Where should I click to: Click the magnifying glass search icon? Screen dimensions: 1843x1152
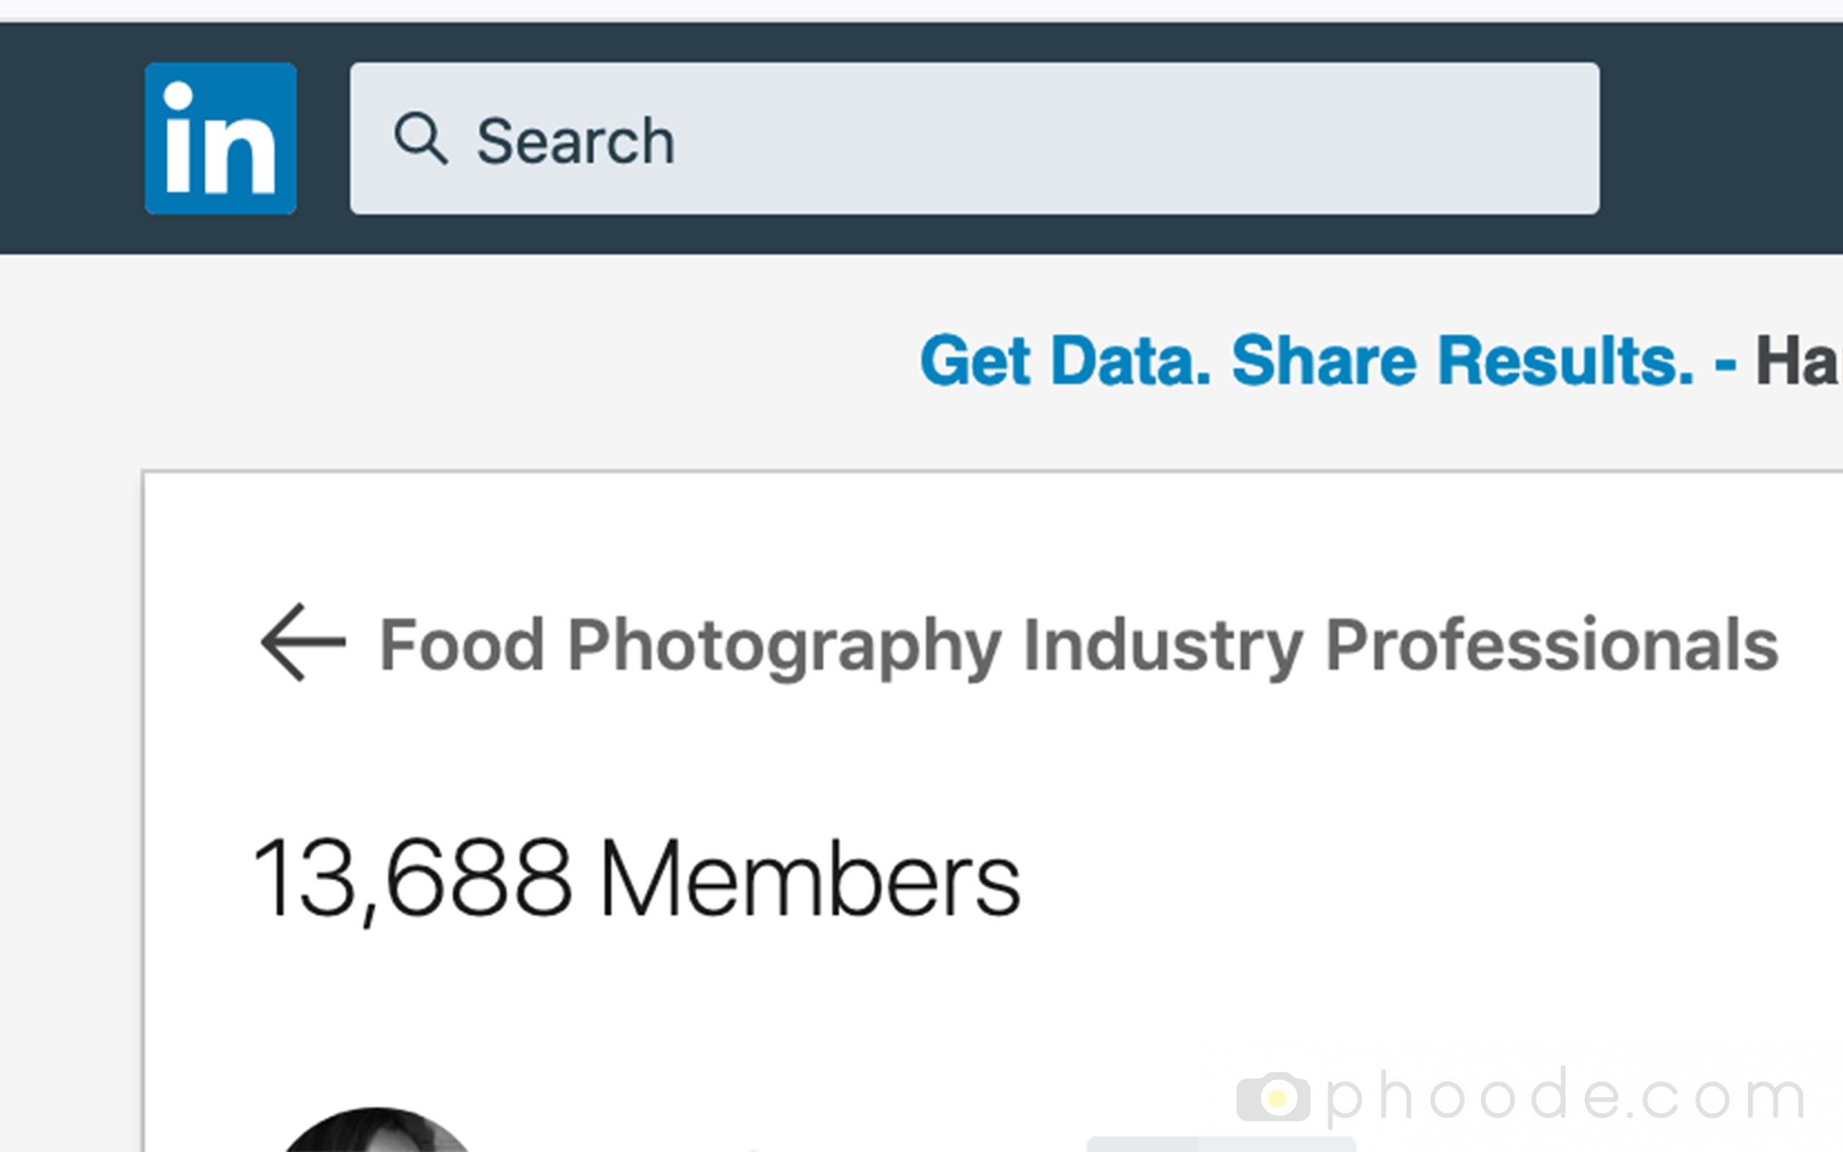click(x=420, y=139)
